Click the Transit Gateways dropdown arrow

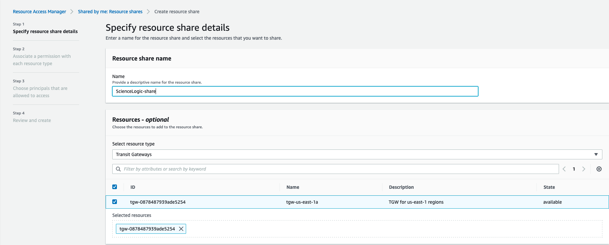point(596,154)
